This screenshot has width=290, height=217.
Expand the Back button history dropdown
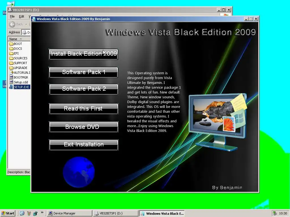point(26,24)
